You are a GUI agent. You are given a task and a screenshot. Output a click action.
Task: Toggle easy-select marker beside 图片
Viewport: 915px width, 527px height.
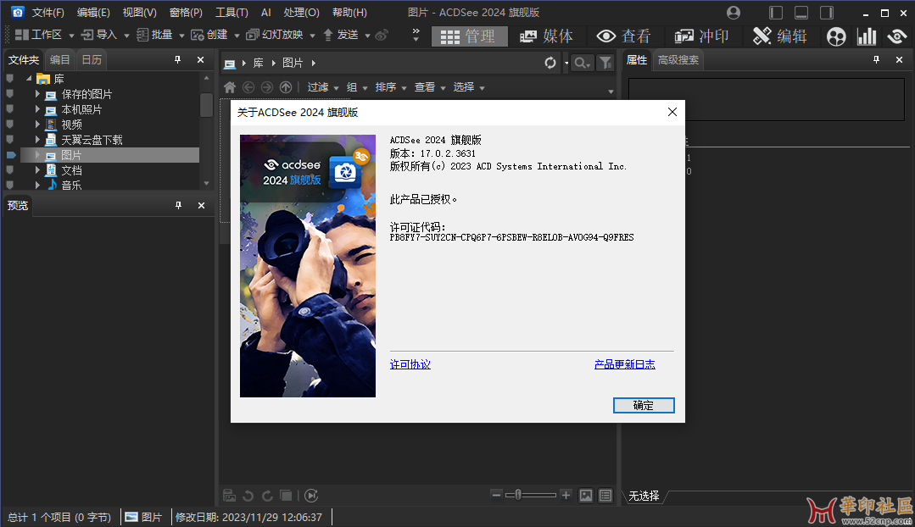[x=10, y=154]
